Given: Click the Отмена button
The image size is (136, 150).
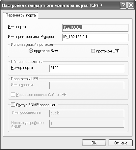Looking at the screenshot, I should pyautogui.click(x=121, y=143).
